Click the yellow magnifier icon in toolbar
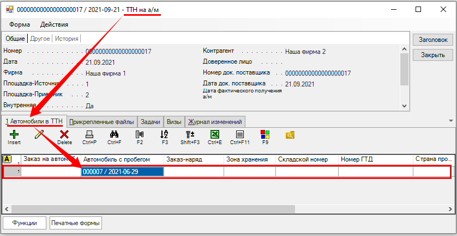This screenshot has height=236, width=457. point(290,134)
